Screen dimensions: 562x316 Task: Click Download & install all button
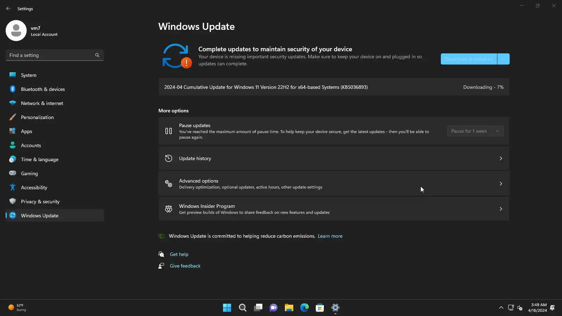click(x=469, y=59)
